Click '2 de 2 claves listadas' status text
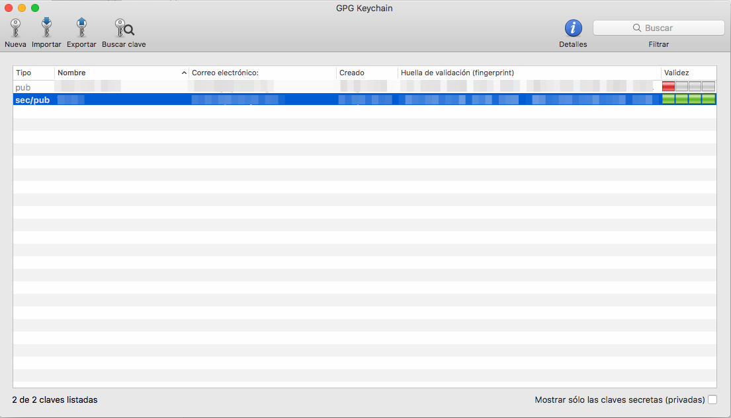The image size is (731, 418). [55, 400]
